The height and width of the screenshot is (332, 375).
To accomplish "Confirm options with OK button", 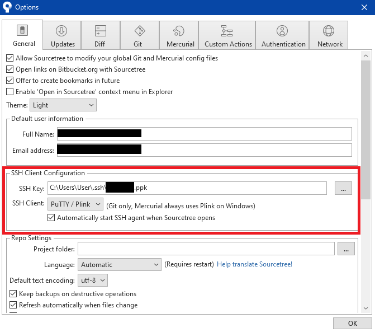I will point(353,324).
